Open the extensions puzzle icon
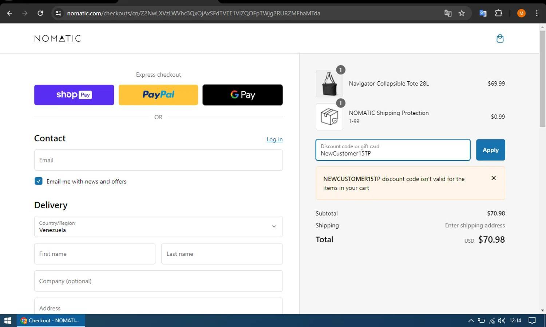The width and height of the screenshot is (546, 327). point(499,13)
